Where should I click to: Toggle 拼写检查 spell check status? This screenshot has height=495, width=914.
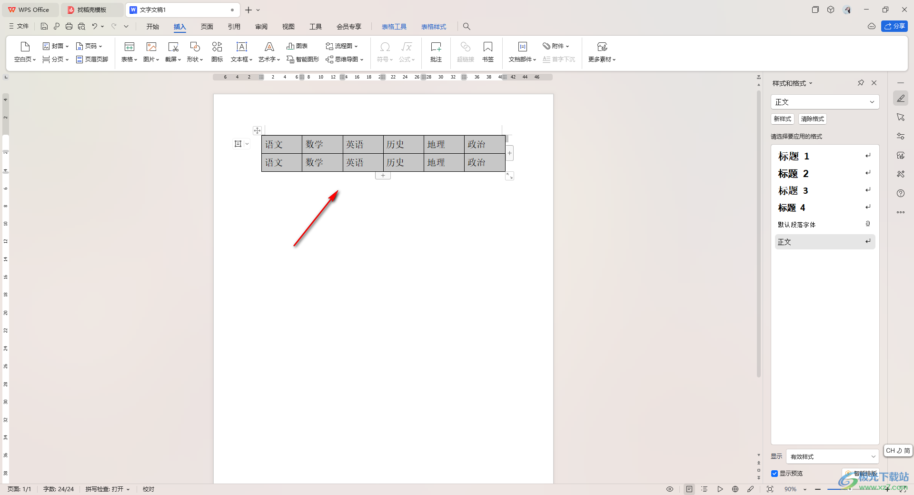107,489
